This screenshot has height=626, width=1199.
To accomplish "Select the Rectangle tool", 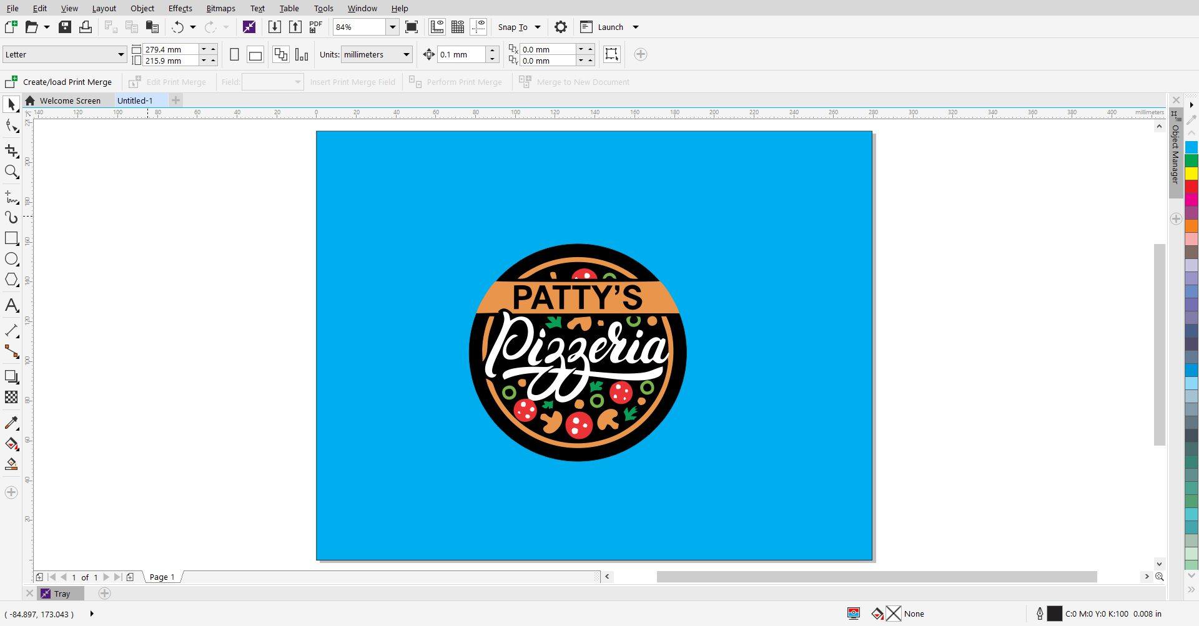I will click(11, 238).
